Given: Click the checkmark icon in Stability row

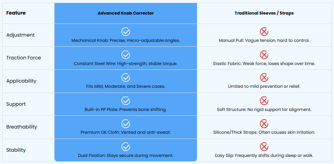Looking at the screenshot, I should click(126, 147).
